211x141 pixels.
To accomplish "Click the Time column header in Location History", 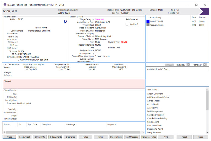I will tap(194, 17).
